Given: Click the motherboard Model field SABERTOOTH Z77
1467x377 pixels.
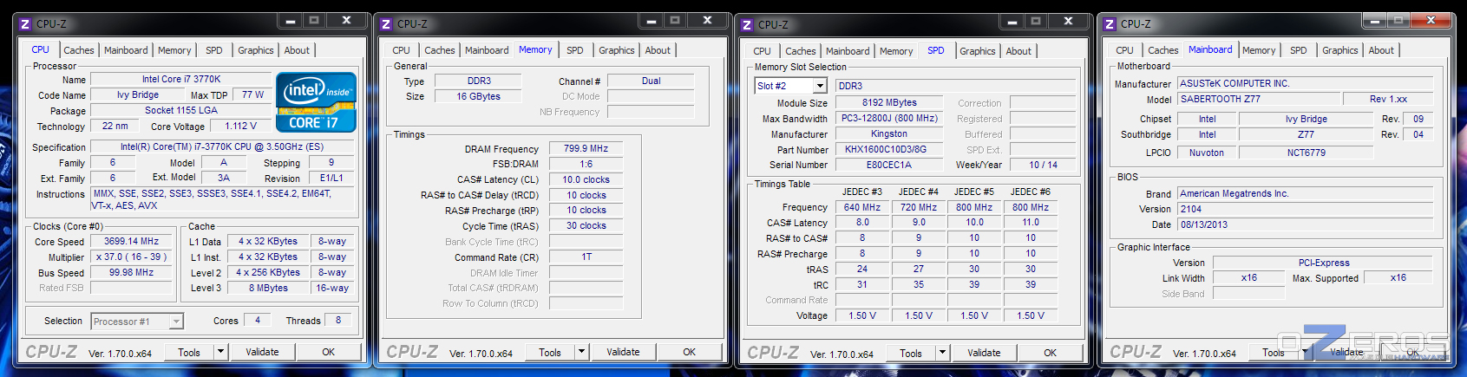Looking at the screenshot, I should [1259, 99].
